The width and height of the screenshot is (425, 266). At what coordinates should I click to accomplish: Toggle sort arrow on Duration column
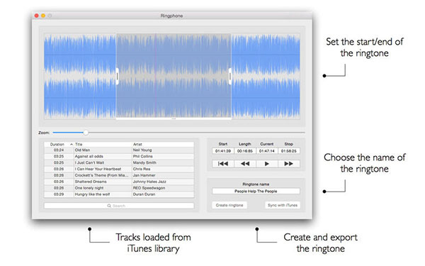pyautogui.click(x=72, y=145)
